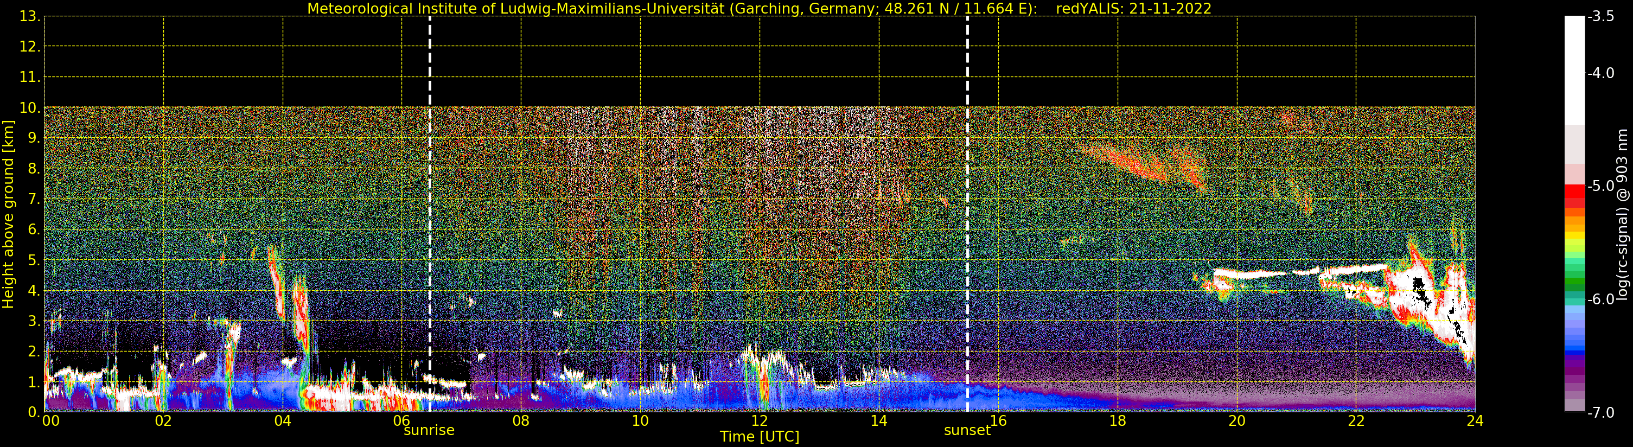Click the height tick label '8.'

tap(34, 169)
